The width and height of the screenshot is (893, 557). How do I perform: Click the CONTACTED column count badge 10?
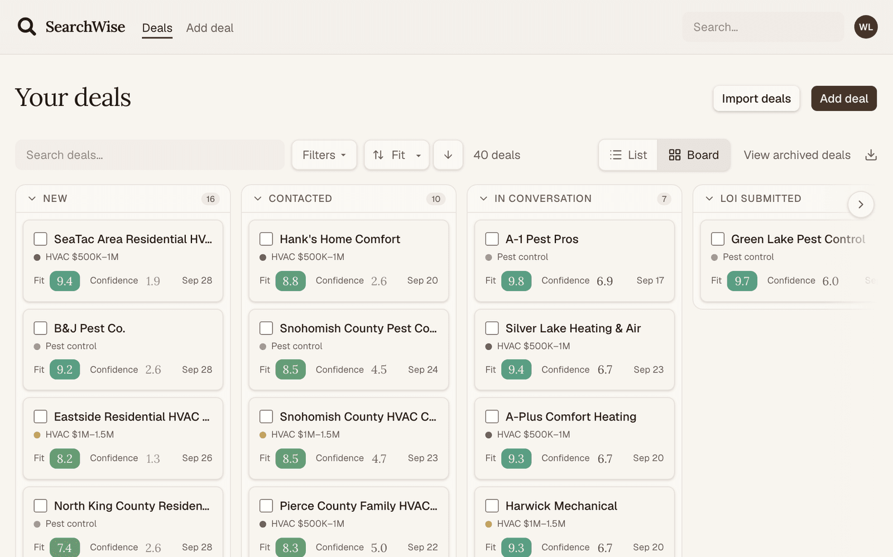(436, 199)
